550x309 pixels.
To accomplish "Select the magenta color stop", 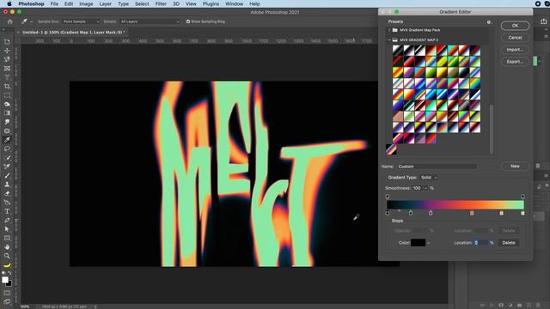I will (431, 213).
